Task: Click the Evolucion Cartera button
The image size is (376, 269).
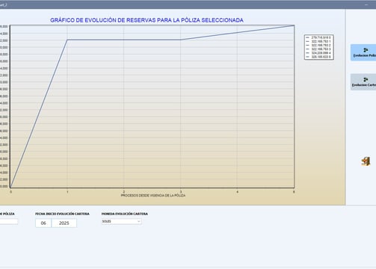Action: point(363,82)
